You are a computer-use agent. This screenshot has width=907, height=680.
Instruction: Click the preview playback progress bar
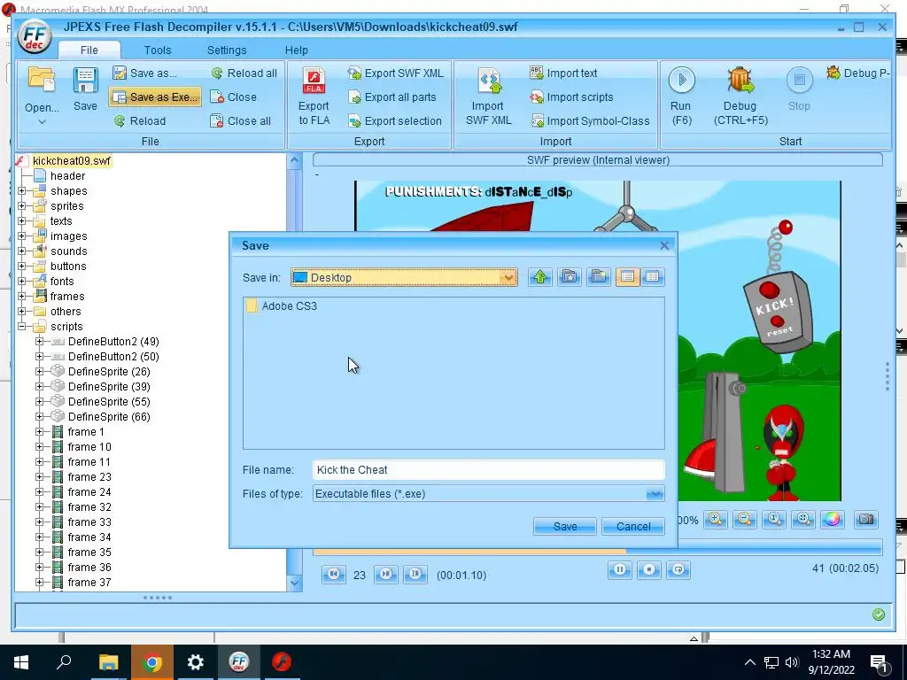tap(598, 550)
